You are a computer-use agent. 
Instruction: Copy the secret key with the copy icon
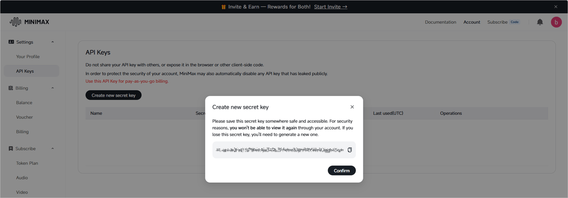[x=350, y=150]
